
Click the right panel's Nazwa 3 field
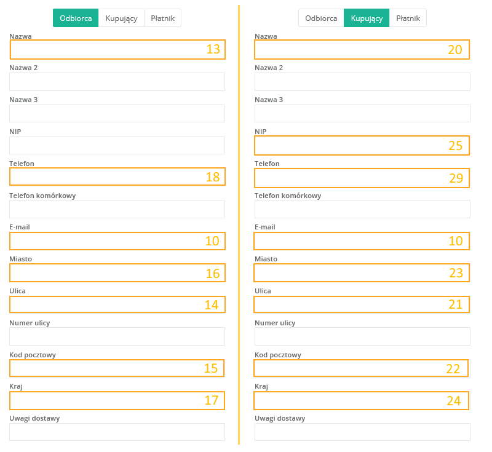(x=362, y=114)
